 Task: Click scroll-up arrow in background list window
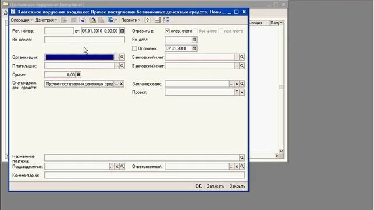(x=281, y=23)
